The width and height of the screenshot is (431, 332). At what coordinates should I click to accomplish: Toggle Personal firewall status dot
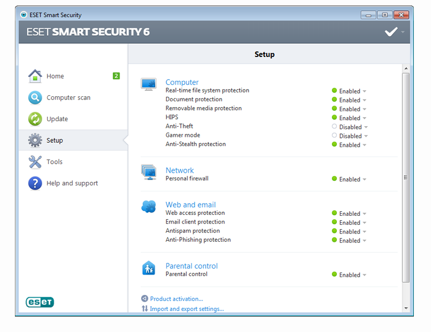click(334, 179)
